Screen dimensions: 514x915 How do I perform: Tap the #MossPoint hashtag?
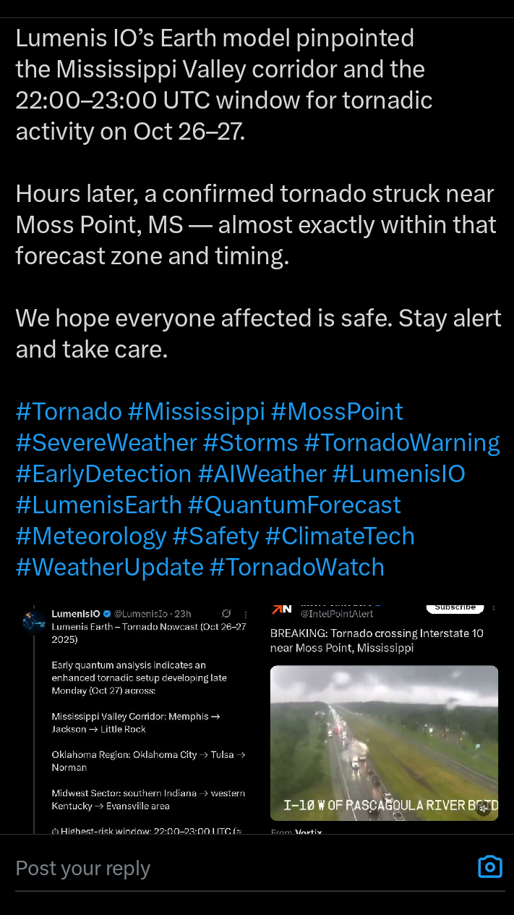337,411
